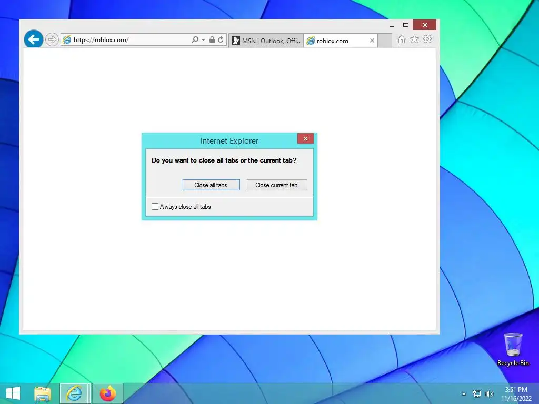Dismiss the Internet Explorer dialog with red X

pyautogui.click(x=306, y=138)
